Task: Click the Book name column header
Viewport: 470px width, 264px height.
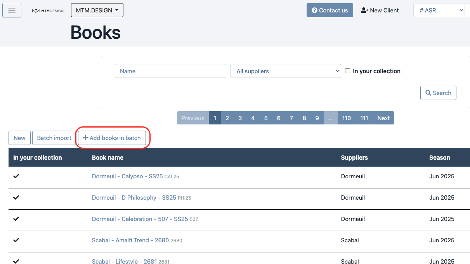Action: (108, 157)
